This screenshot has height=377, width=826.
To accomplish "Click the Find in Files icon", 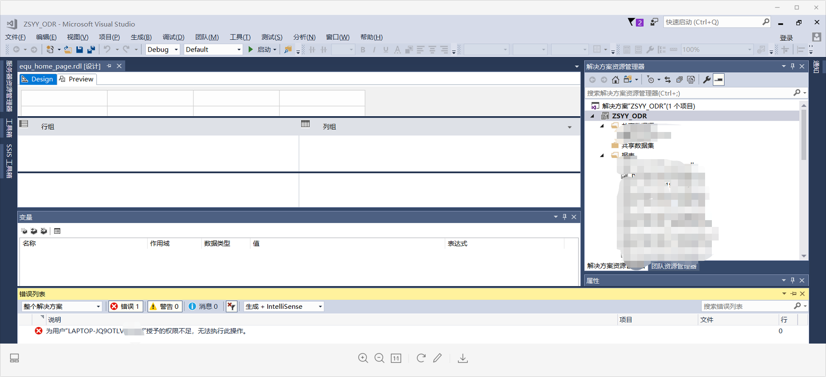I will [288, 49].
